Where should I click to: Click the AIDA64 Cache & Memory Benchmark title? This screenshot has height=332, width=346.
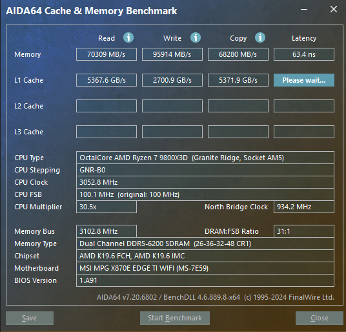[92, 11]
